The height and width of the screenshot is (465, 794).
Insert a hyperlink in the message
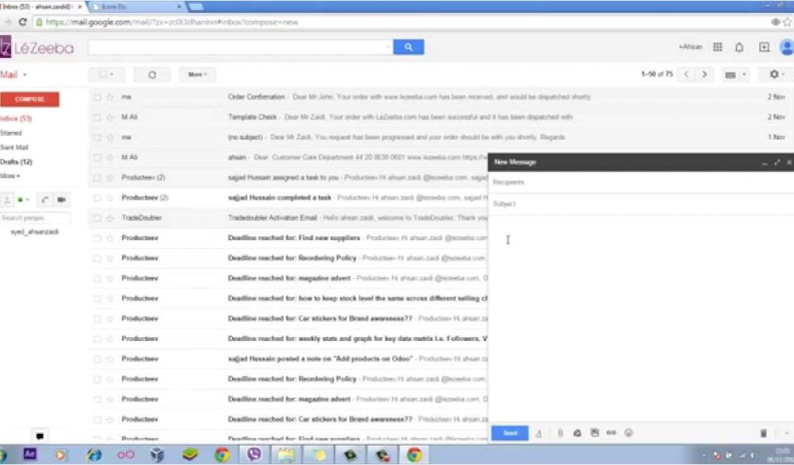tap(611, 432)
